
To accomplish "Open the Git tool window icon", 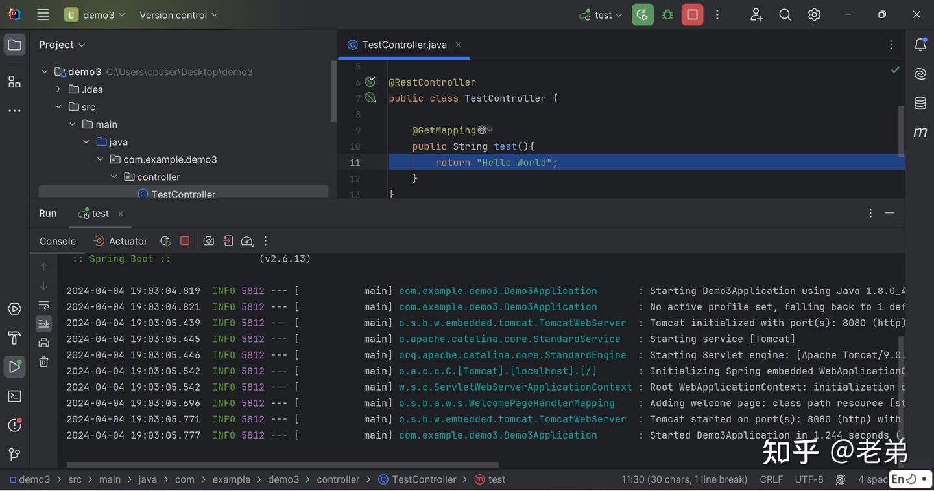I will pos(14,455).
